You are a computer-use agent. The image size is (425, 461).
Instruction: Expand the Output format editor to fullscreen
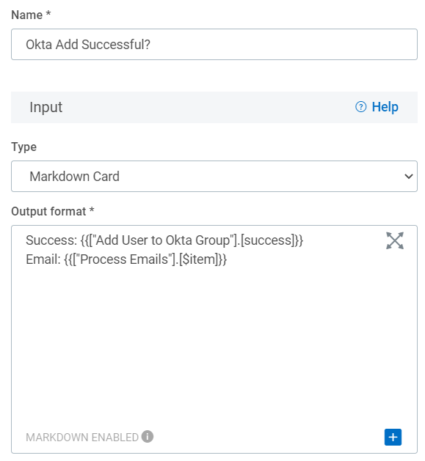(394, 240)
